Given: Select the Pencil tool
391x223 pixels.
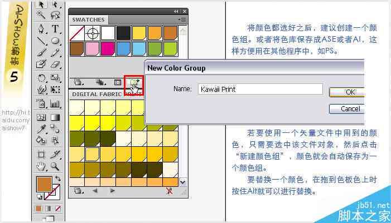Looking at the screenshot, I should pos(55,52).
